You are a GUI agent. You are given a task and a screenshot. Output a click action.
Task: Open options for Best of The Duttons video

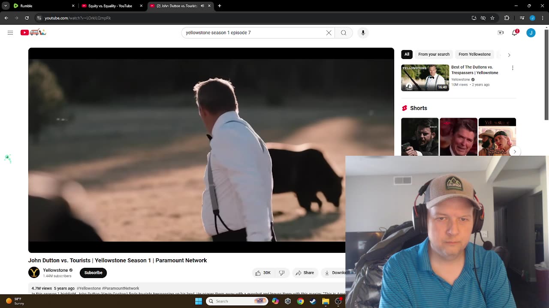click(513, 68)
